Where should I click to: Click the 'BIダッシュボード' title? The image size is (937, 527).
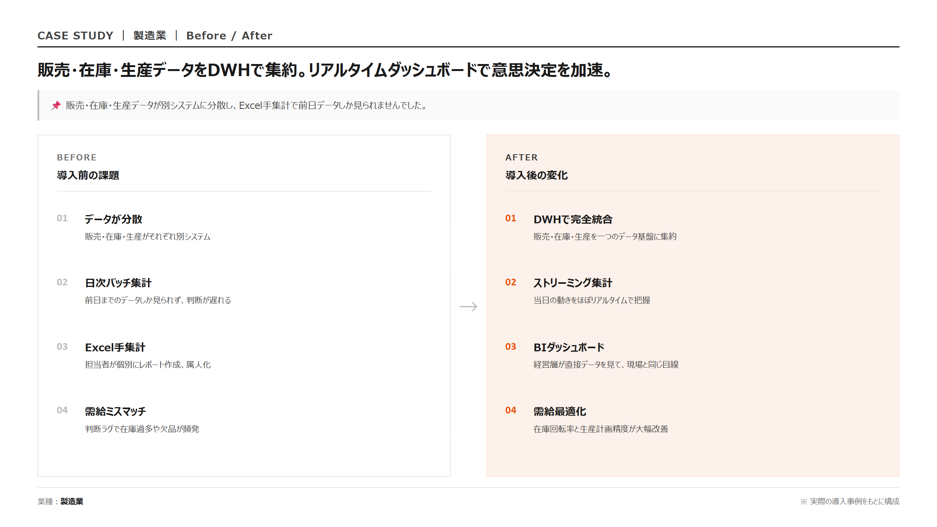[x=569, y=347]
